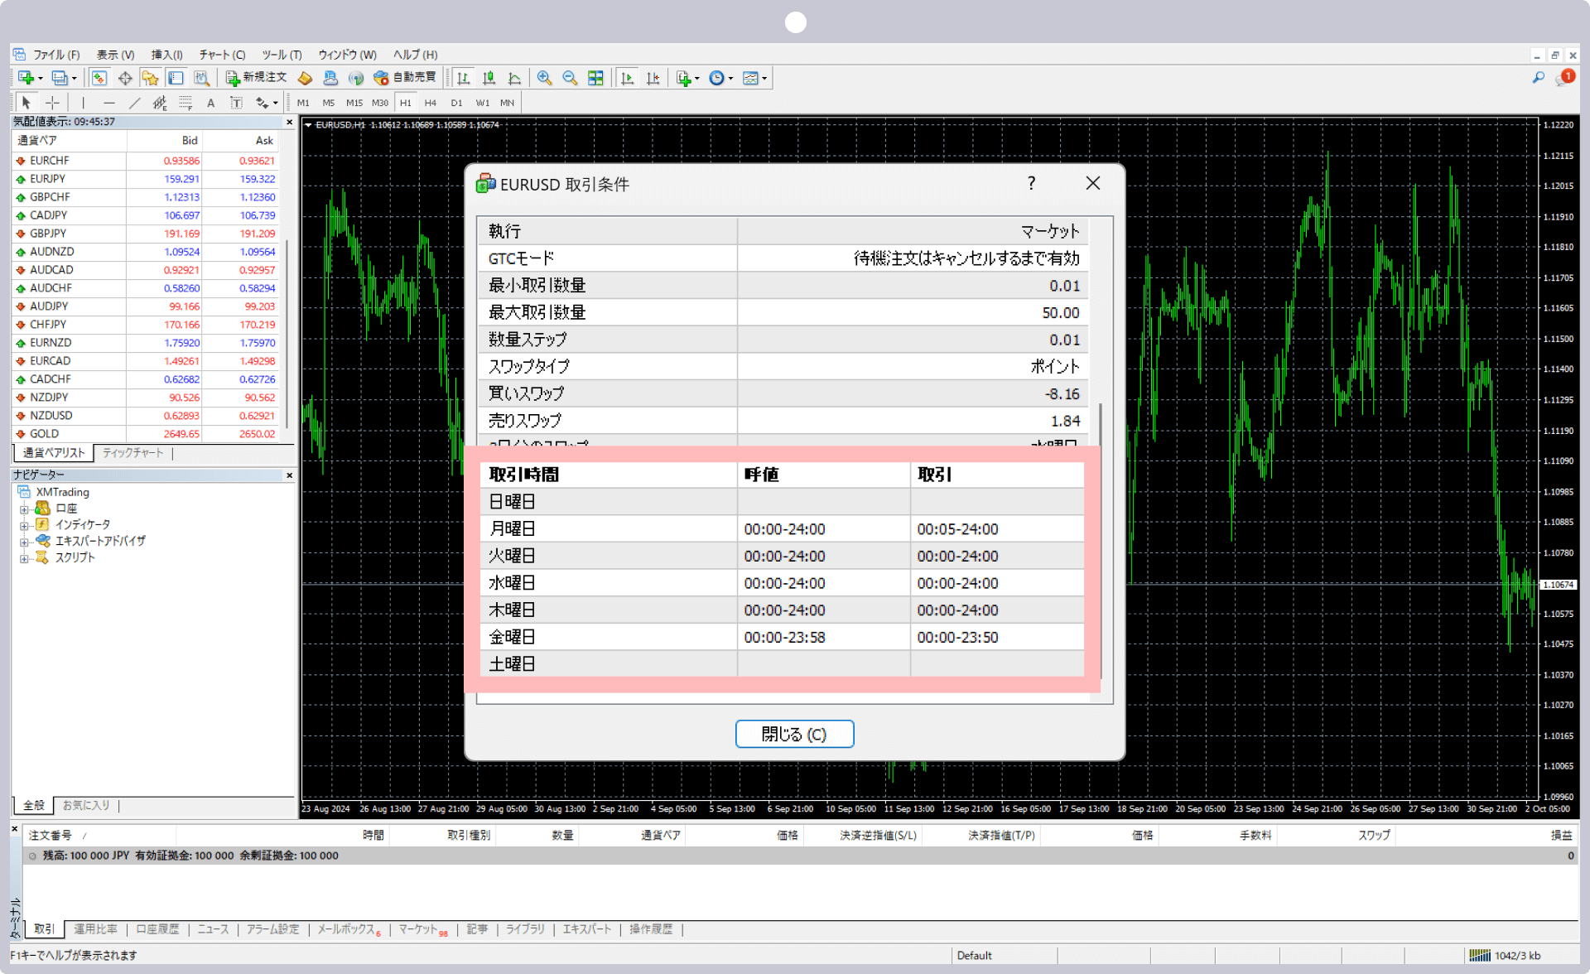Close the Navigator panel
Screen dimensions: 1590x974
click(x=289, y=475)
